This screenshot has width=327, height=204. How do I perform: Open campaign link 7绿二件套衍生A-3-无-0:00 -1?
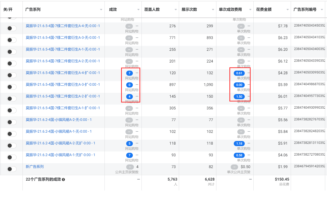pos(63,37)
